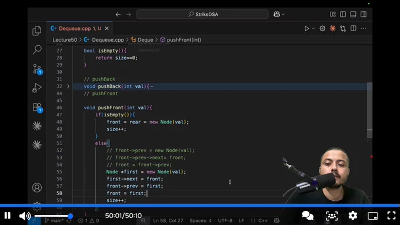Go forward in editor navigation history
Viewport: 400px width, 225px height.
[x=128, y=15]
